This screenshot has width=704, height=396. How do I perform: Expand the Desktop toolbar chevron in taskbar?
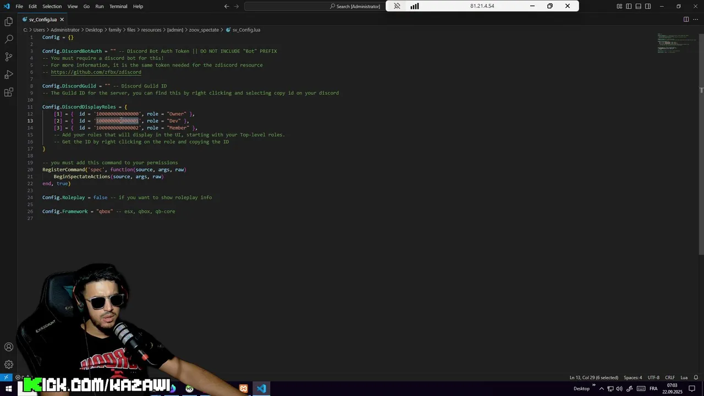[594, 386]
